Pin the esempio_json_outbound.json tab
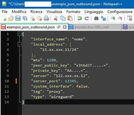This screenshot has height=115, width=134. tap(59, 27)
